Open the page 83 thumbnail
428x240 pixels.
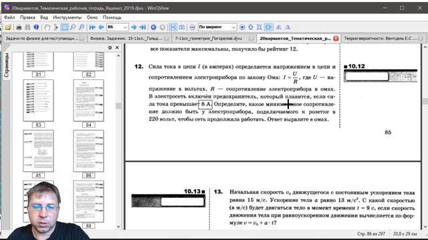click(39, 101)
